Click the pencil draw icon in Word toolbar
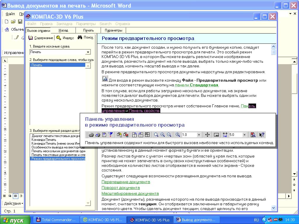Image resolution: width=299 pixels, height=224 pixels. 16,37
